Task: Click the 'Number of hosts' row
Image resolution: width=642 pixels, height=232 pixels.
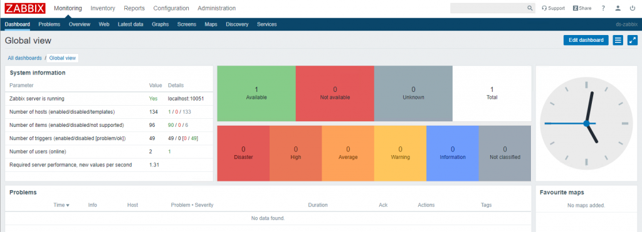Action: tap(109, 112)
